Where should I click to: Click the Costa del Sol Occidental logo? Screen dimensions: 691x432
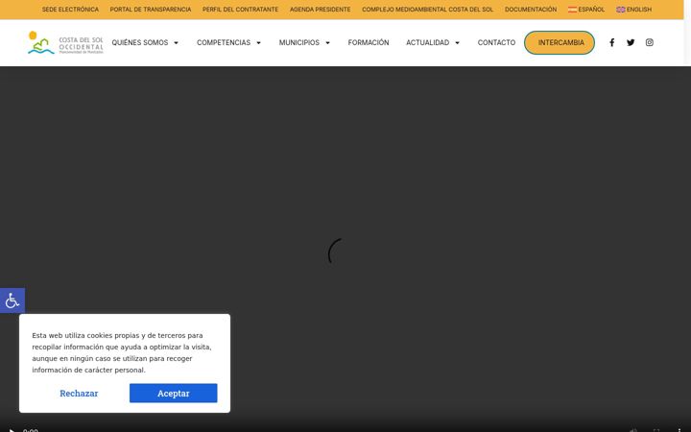coord(65,42)
